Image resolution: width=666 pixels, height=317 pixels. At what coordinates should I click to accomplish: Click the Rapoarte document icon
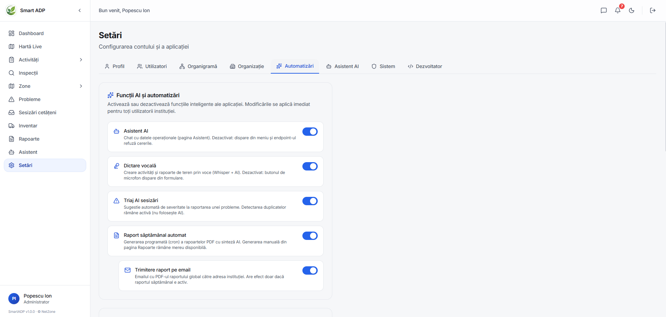point(11,139)
